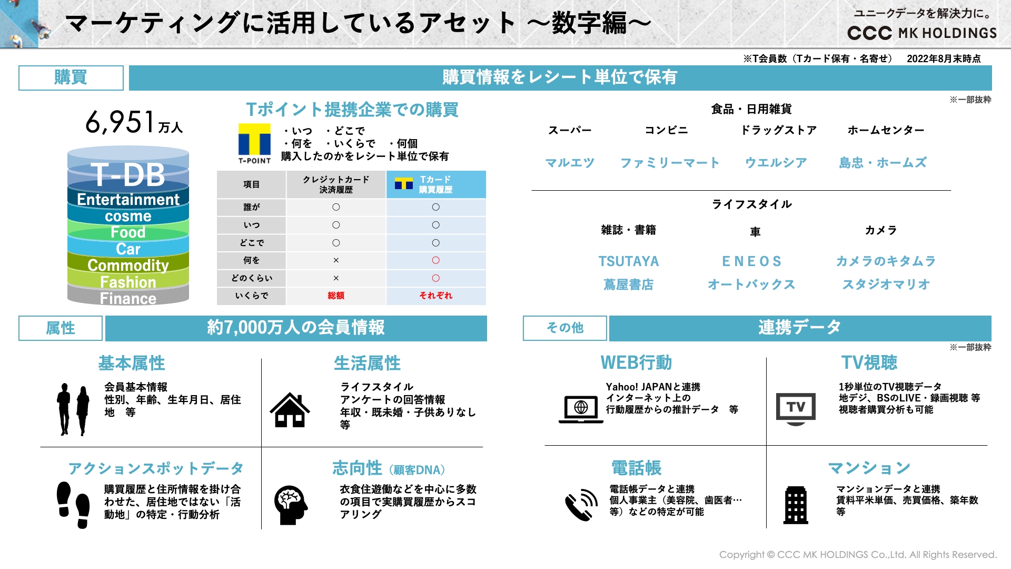Click the TV視聴 heading
This screenshot has width=1011, height=569.
(869, 362)
